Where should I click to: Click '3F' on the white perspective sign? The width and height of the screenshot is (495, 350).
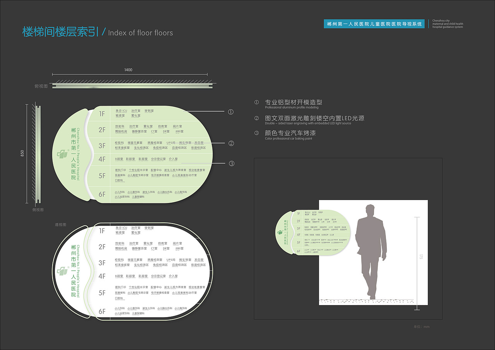102,263
